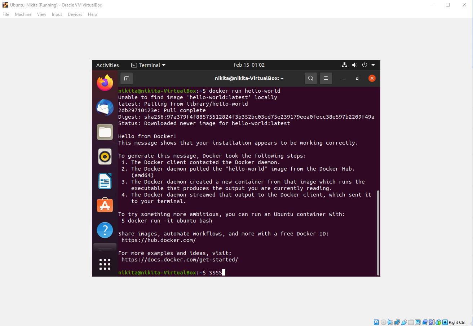The height and width of the screenshot is (326, 473).
Task: Click 'docker run -it ubuntu bash' text
Action: [x=170, y=221]
